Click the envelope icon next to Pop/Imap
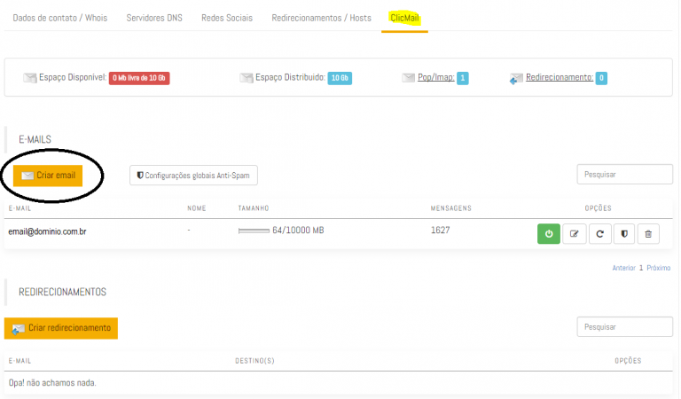Screen dimensions: 681x399 [408, 78]
